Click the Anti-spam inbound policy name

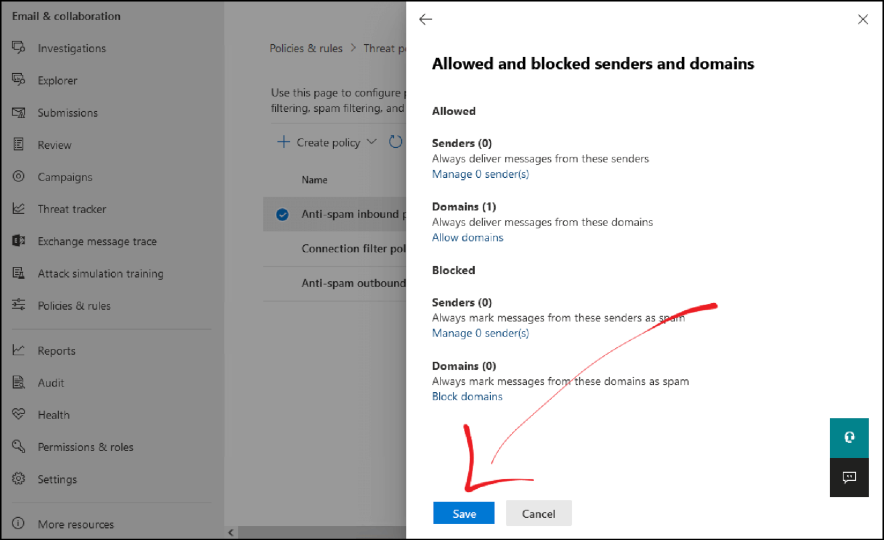pyautogui.click(x=353, y=214)
